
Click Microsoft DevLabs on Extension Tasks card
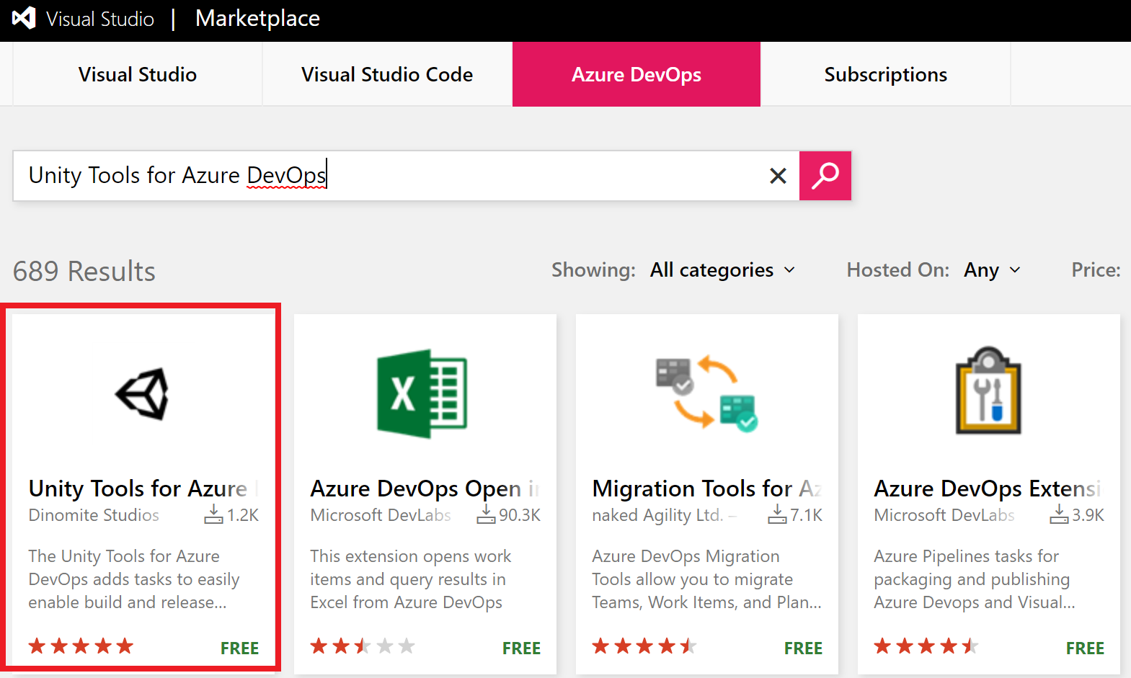click(x=944, y=515)
